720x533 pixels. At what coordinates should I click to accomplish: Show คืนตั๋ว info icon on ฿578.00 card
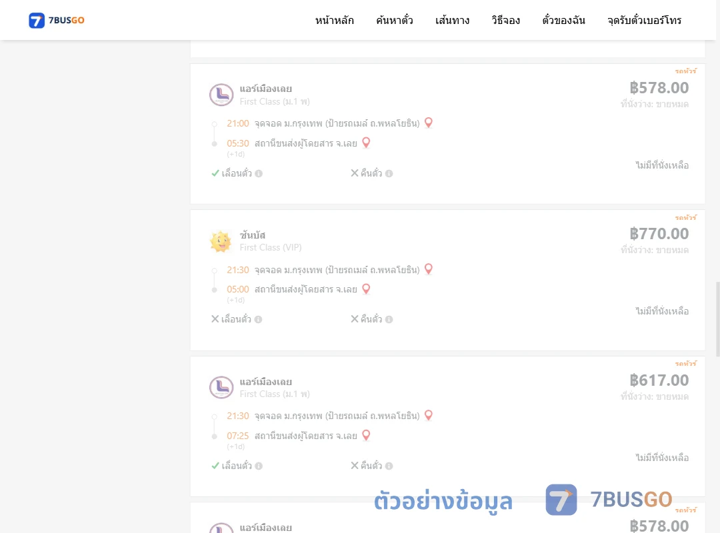click(x=389, y=173)
